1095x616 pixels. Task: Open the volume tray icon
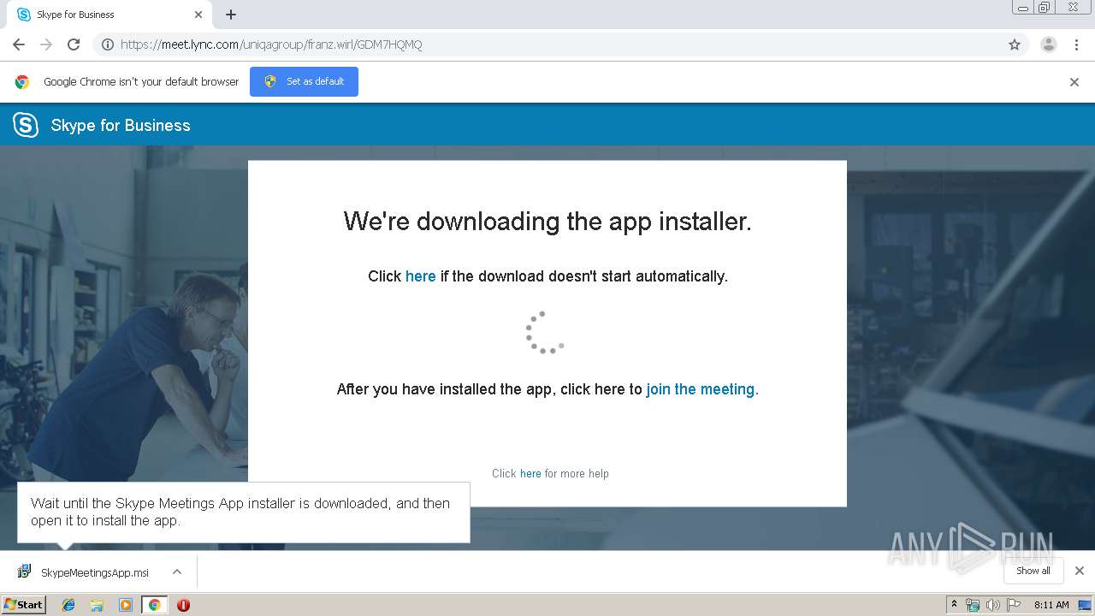click(993, 605)
